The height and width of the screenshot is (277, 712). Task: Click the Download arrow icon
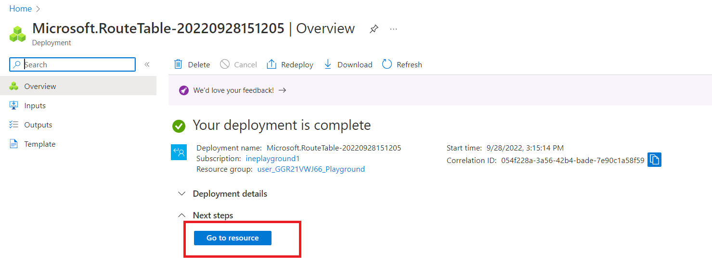tap(328, 64)
